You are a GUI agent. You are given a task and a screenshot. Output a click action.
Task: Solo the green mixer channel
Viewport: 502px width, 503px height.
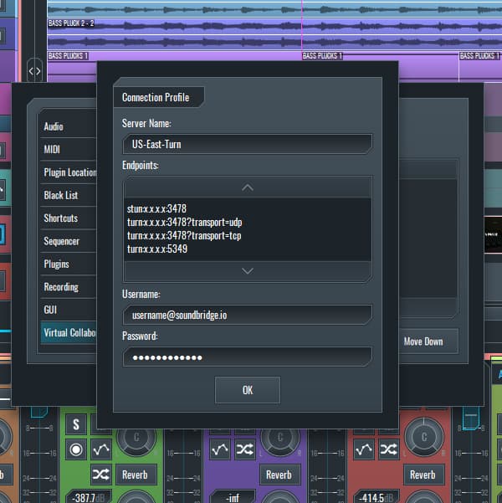click(x=76, y=424)
